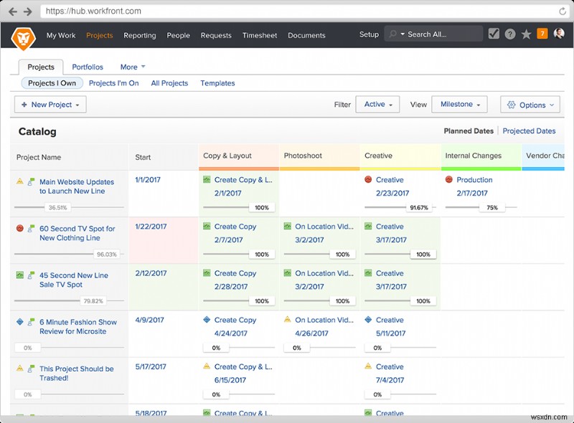Select the Projected Dates link
Image resolution: width=574 pixels, height=423 pixels.
(x=529, y=130)
